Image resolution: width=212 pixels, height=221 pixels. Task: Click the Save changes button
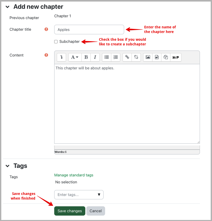70,211
